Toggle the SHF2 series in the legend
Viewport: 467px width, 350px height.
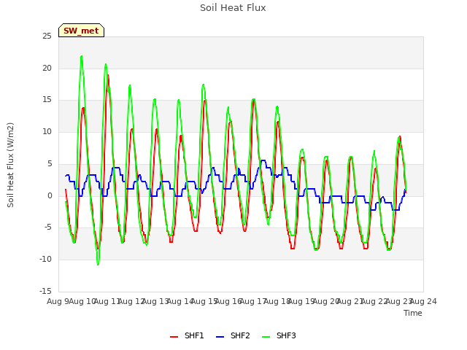233,335
